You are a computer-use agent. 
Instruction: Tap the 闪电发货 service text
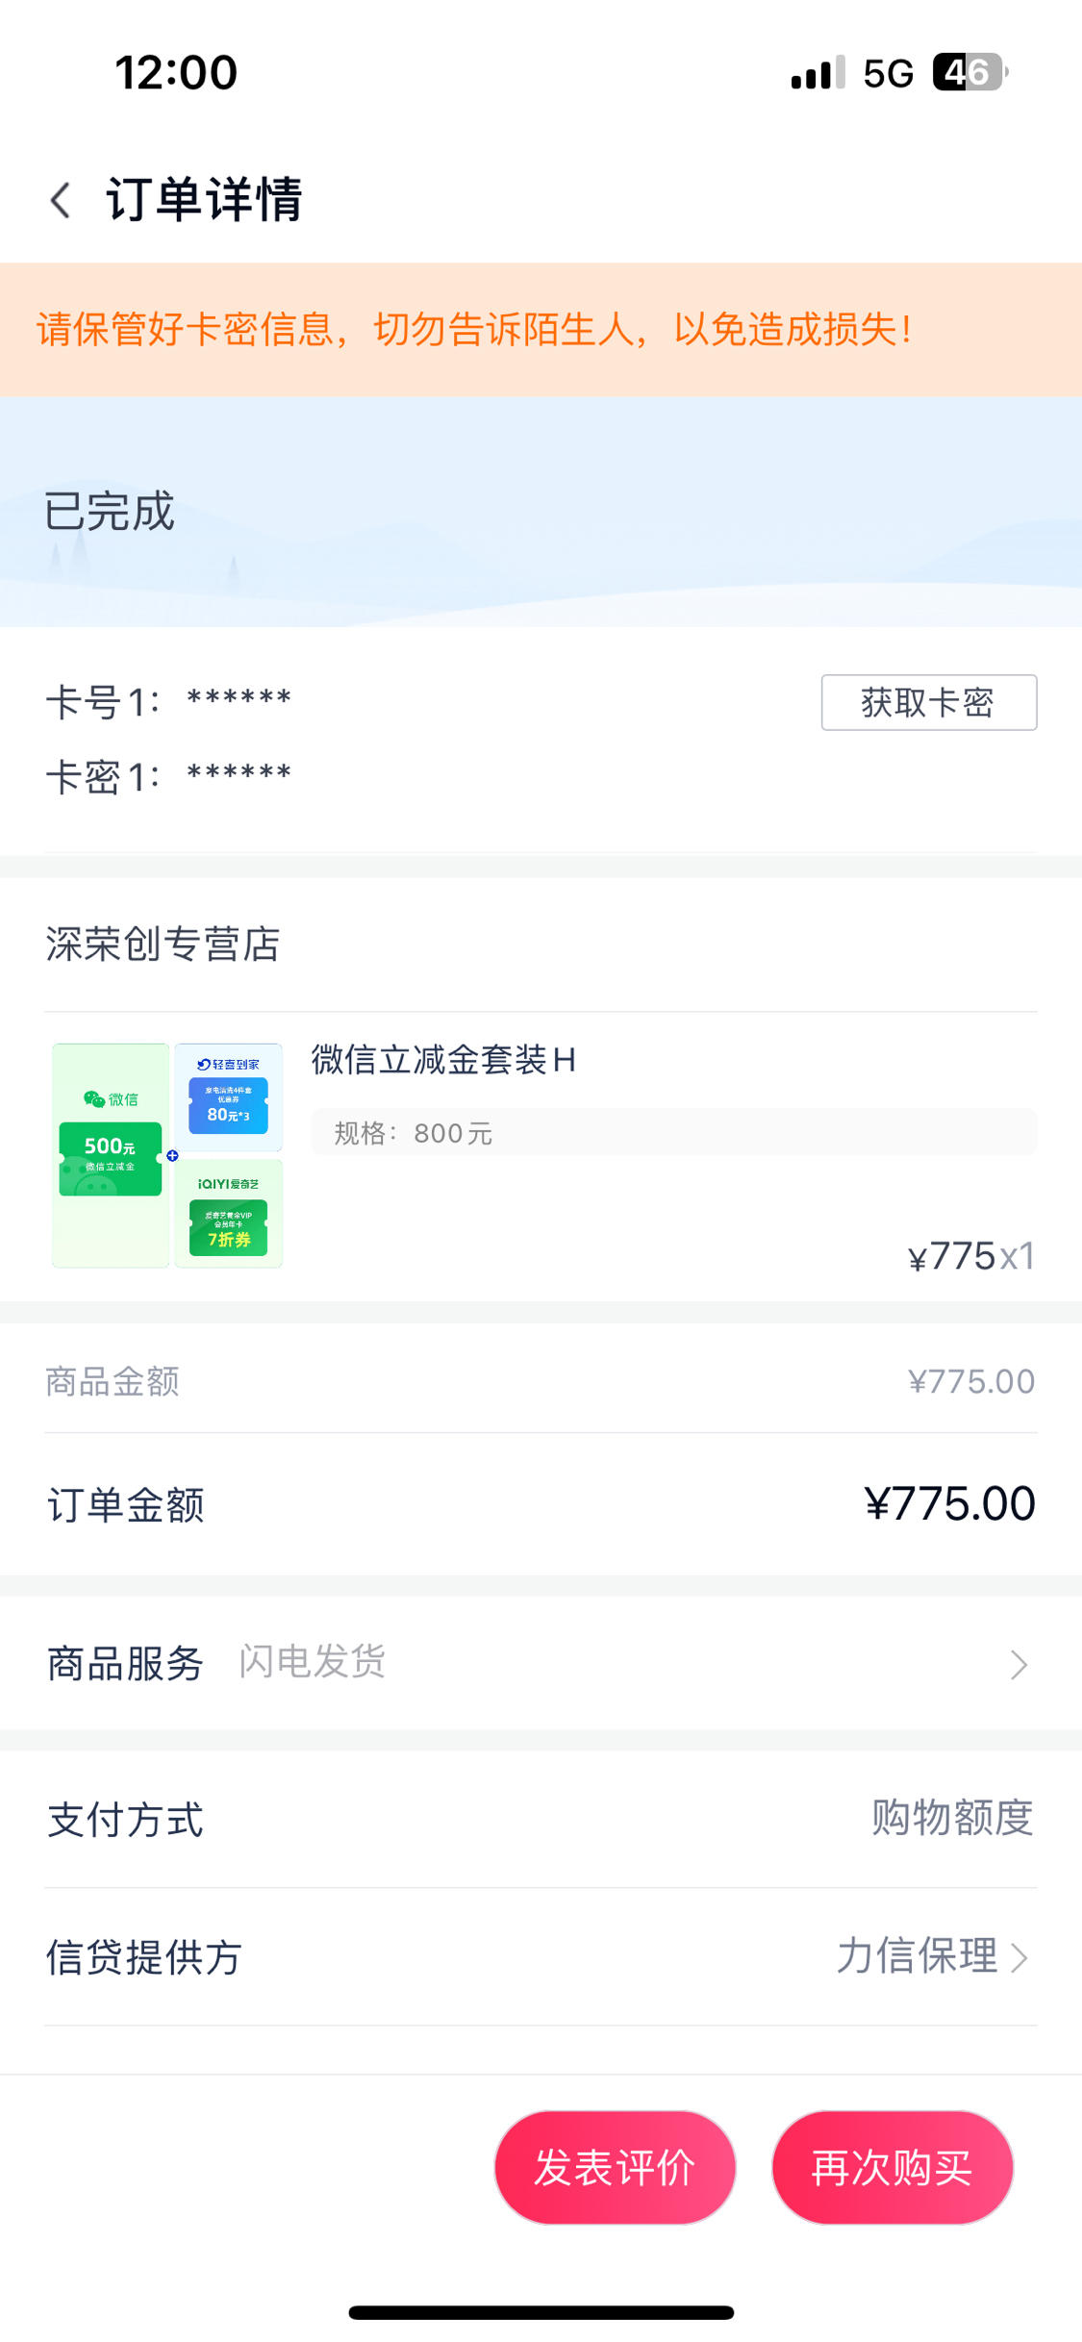coord(312,1661)
